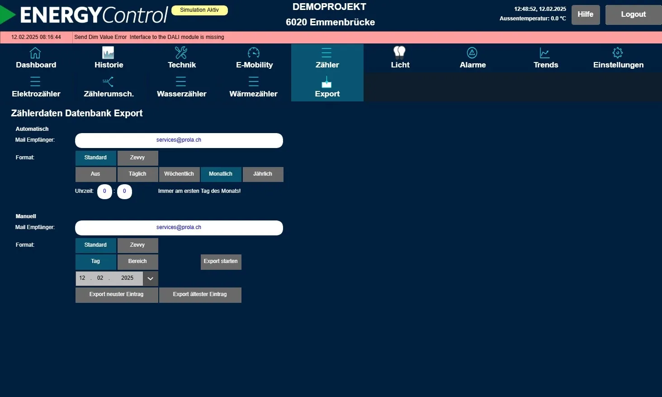Click the 'Zählerdaten Datenbank Export' heading
The height and width of the screenshot is (397, 662).
pos(77,113)
